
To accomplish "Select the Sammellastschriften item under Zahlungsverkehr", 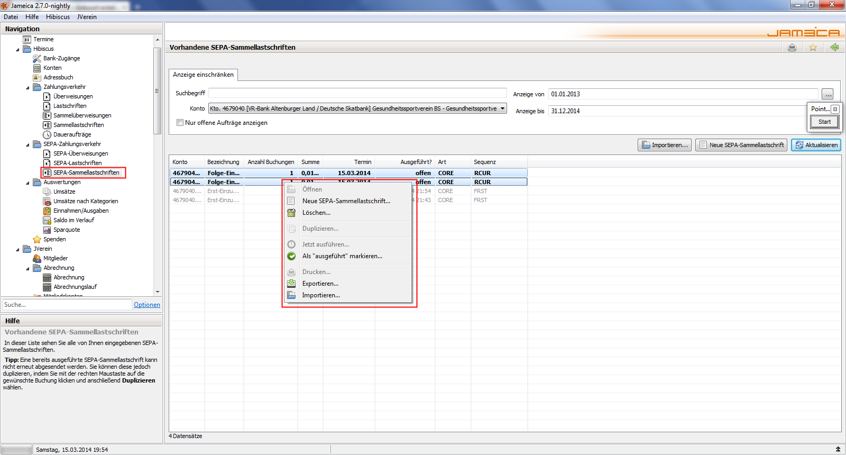I will 78,125.
